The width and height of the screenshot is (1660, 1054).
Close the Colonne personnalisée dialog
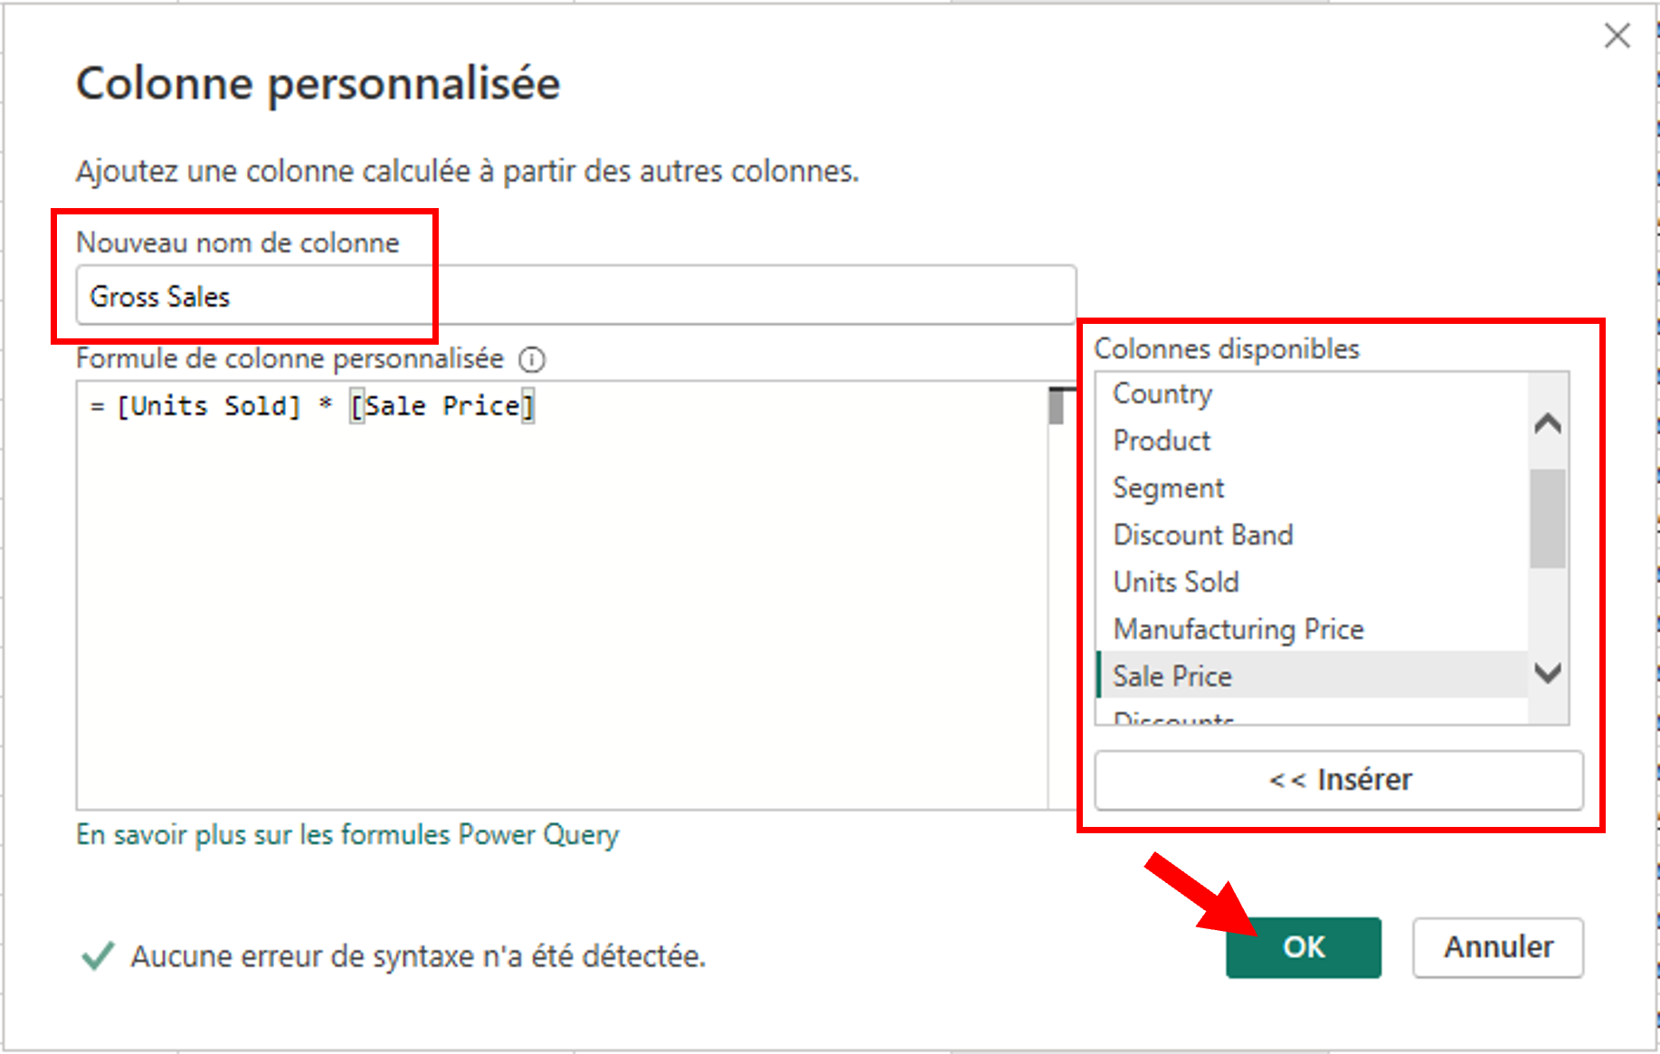pyautogui.click(x=1617, y=36)
